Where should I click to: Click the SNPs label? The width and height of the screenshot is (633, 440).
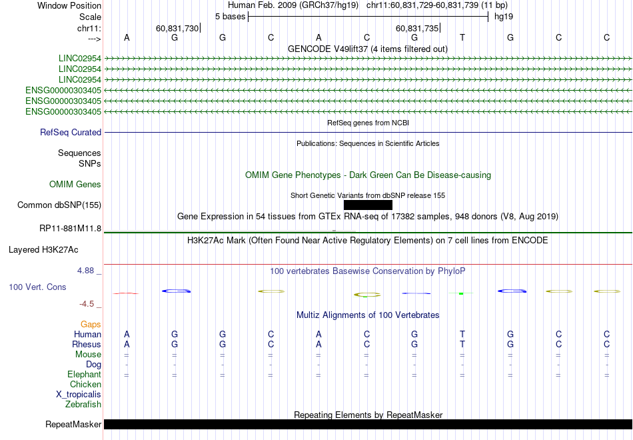(90, 163)
